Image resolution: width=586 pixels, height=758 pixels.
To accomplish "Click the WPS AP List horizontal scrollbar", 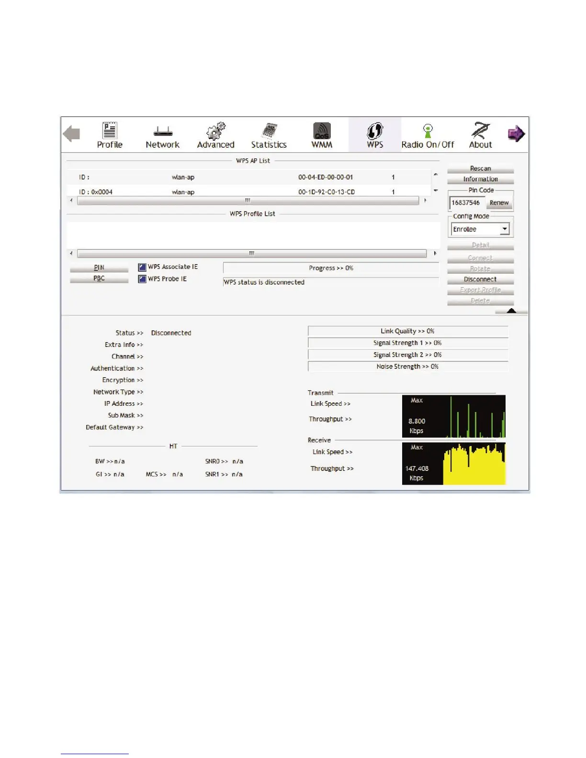I will click(x=248, y=201).
